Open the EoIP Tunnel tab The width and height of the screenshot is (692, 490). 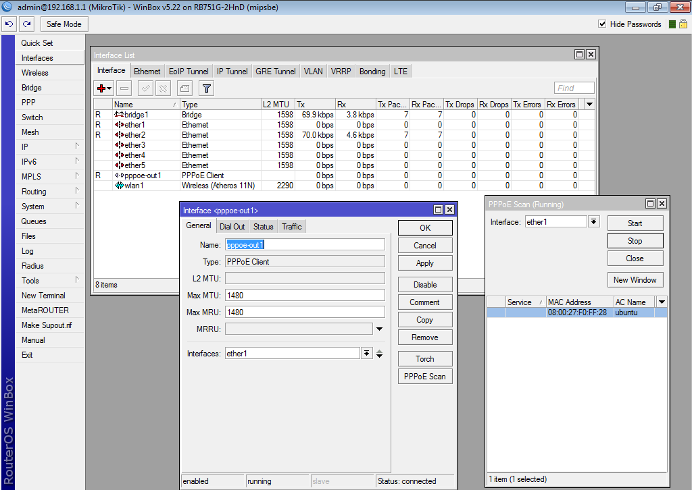click(189, 72)
